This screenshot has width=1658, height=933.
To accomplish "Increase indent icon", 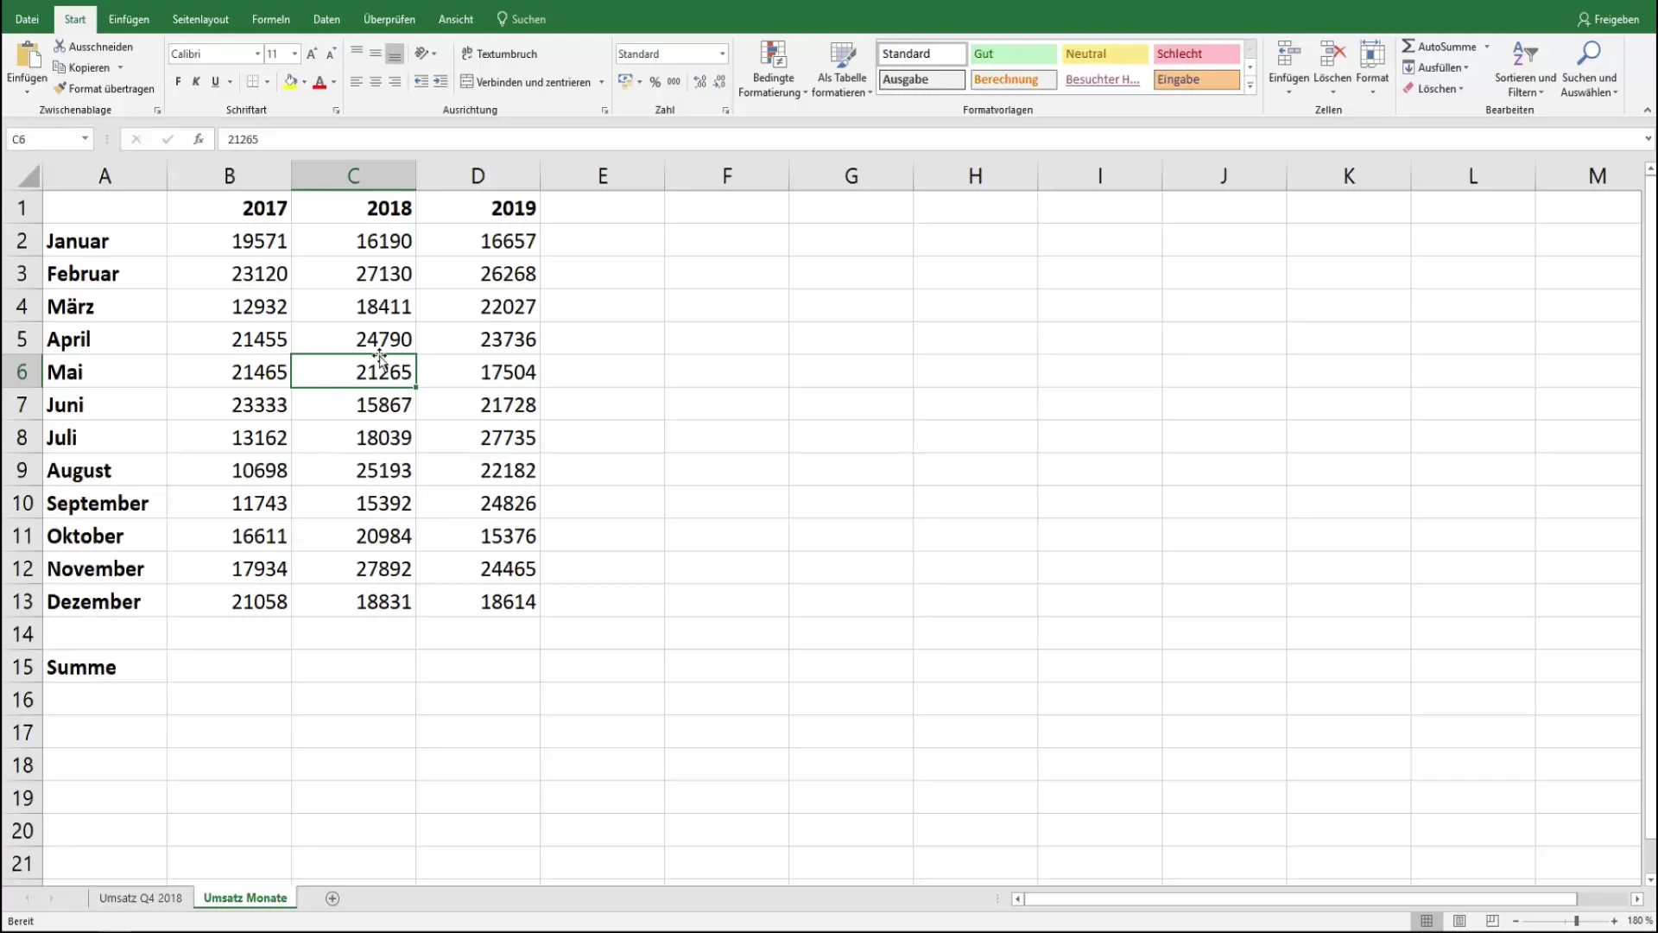I will [x=440, y=82].
